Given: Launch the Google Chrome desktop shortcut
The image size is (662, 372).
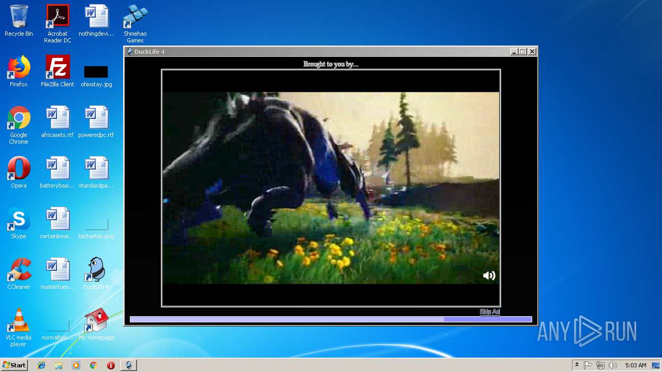Looking at the screenshot, I should point(19,125).
